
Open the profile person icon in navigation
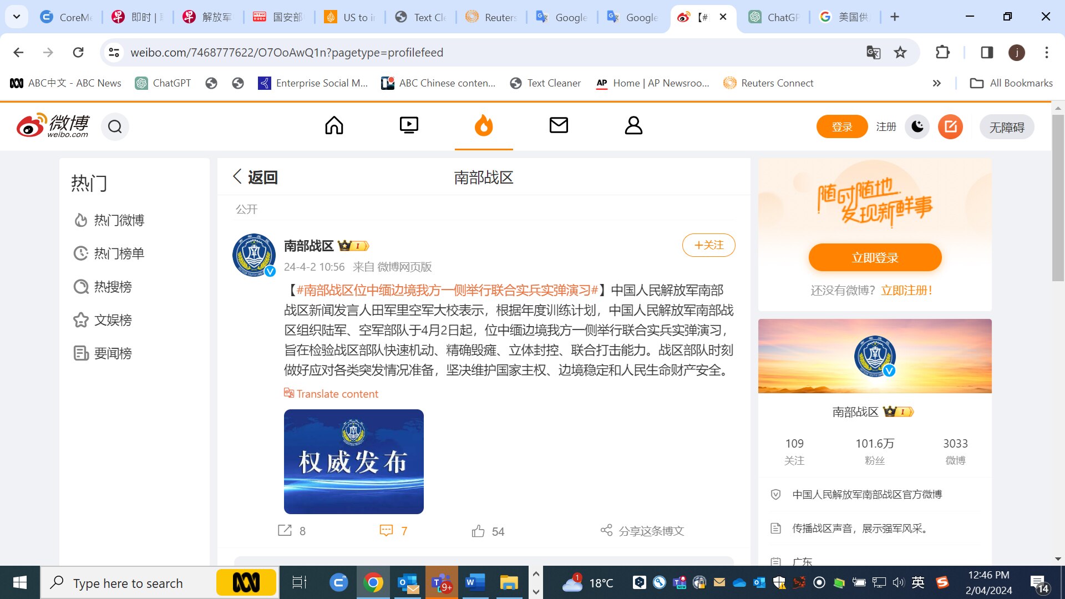pos(633,125)
